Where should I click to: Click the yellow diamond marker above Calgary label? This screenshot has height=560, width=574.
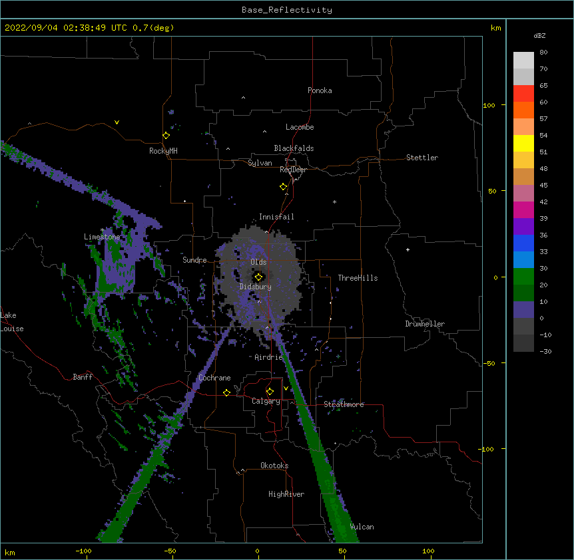pos(270,392)
